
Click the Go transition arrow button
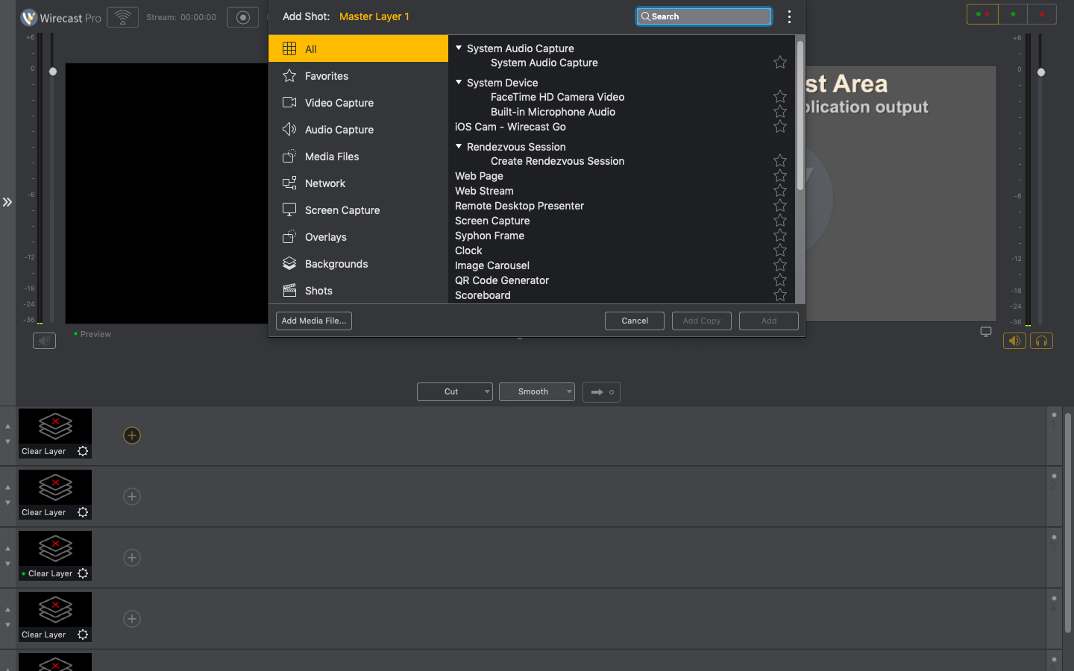(601, 391)
